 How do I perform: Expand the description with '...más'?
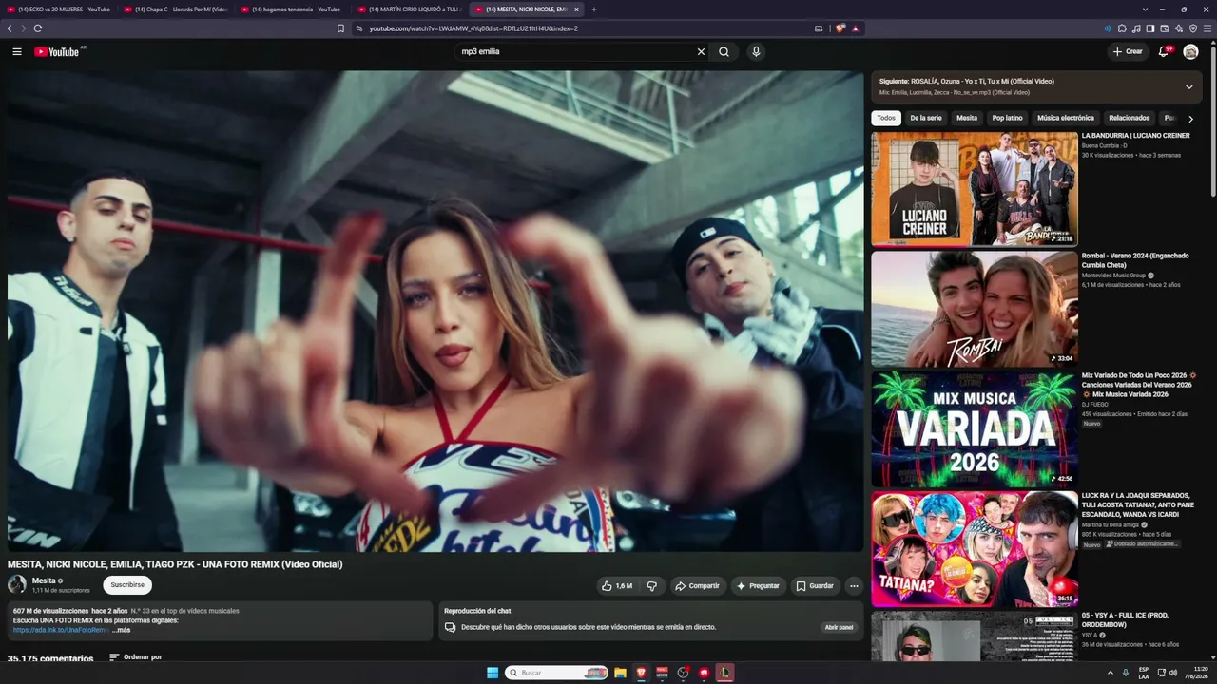pos(121,630)
